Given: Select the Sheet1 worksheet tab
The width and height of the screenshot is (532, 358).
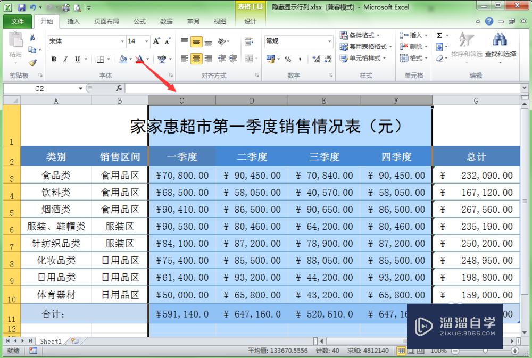Looking at the screenshot, I should tap(50, 341).
